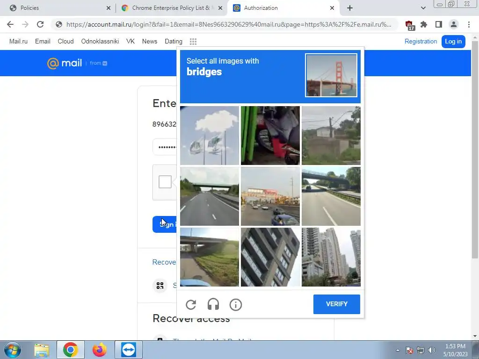The height and width of the screenshot is (359, 479).
Task: Open TeamViewer from the taskbar
Action: pyautogui.click(x=129, y=350)
